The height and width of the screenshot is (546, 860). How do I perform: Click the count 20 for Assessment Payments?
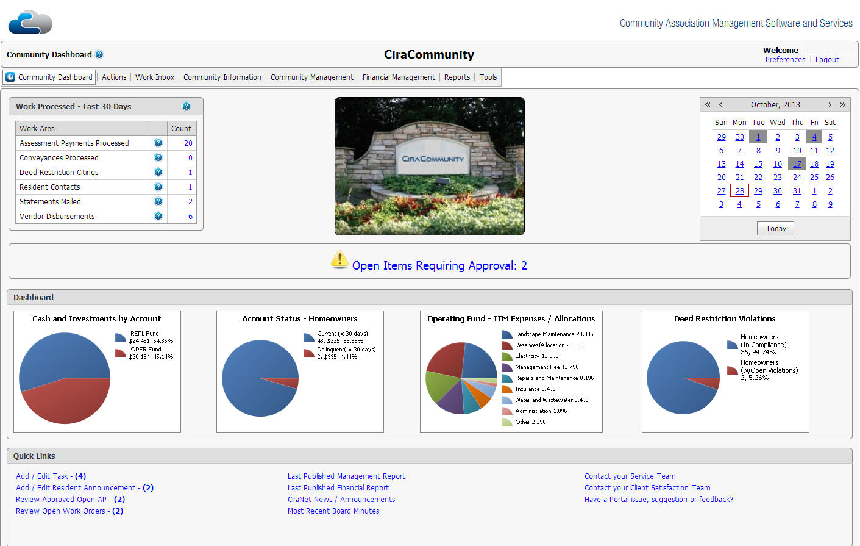[x=189, y=143]
